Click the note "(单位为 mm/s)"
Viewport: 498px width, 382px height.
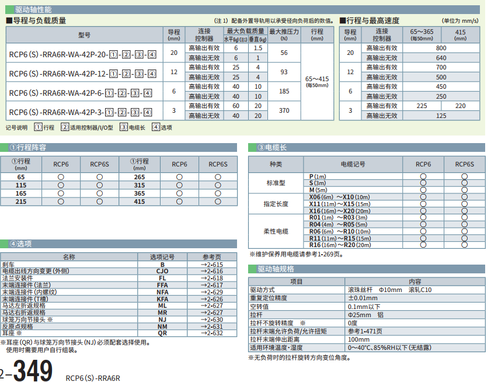(x=460, y=21)
